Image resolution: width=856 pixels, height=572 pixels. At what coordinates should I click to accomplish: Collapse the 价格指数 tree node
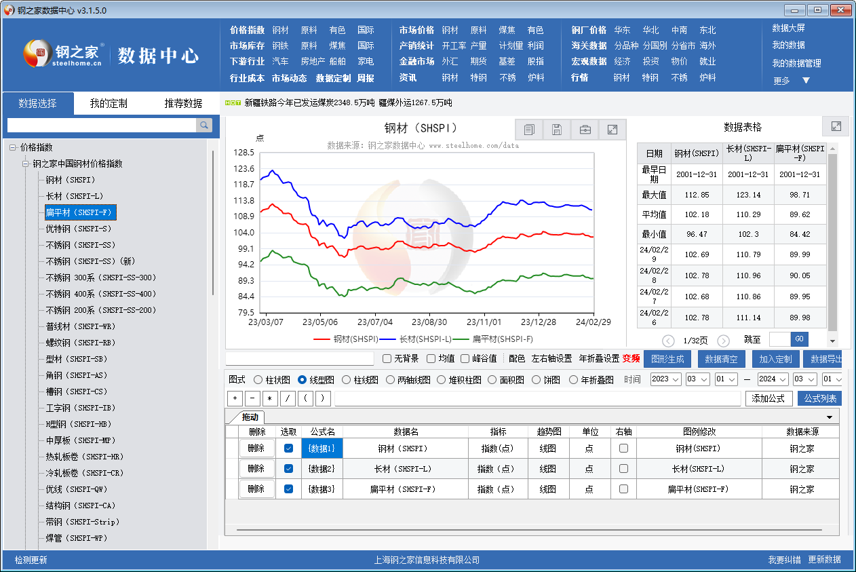13,147
